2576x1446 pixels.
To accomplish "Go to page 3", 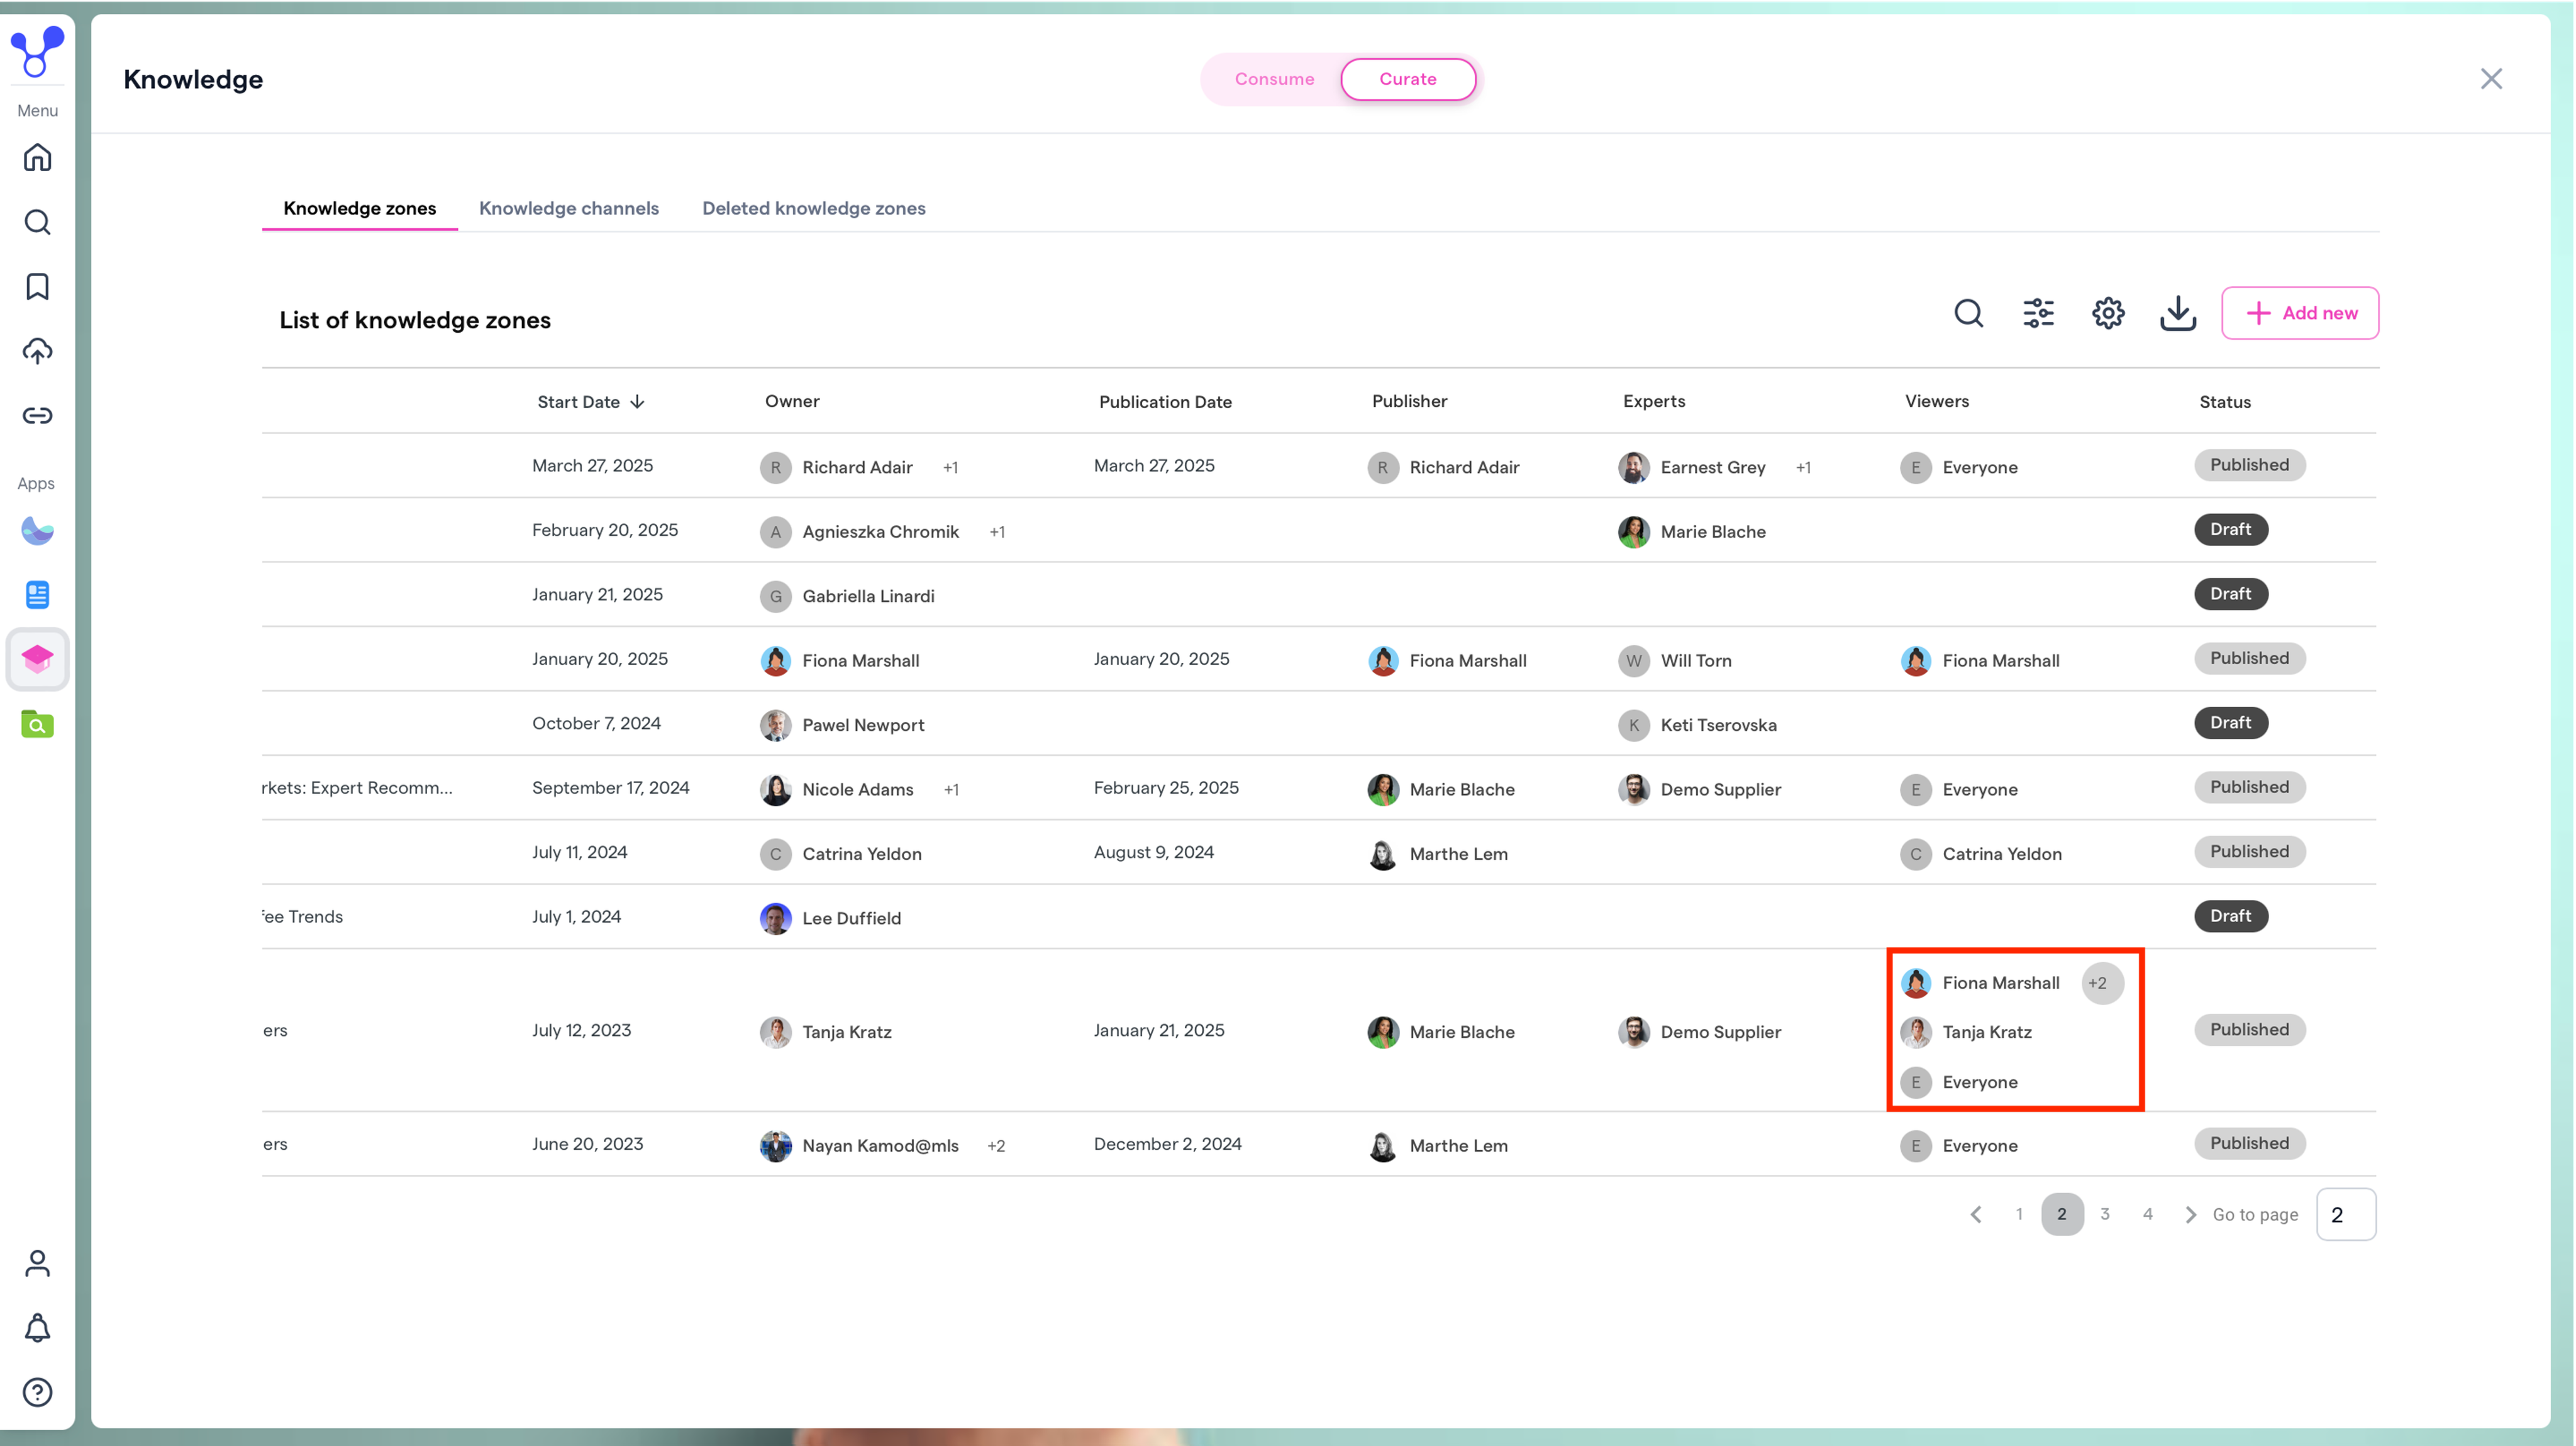I will tap(2105, 1215).
